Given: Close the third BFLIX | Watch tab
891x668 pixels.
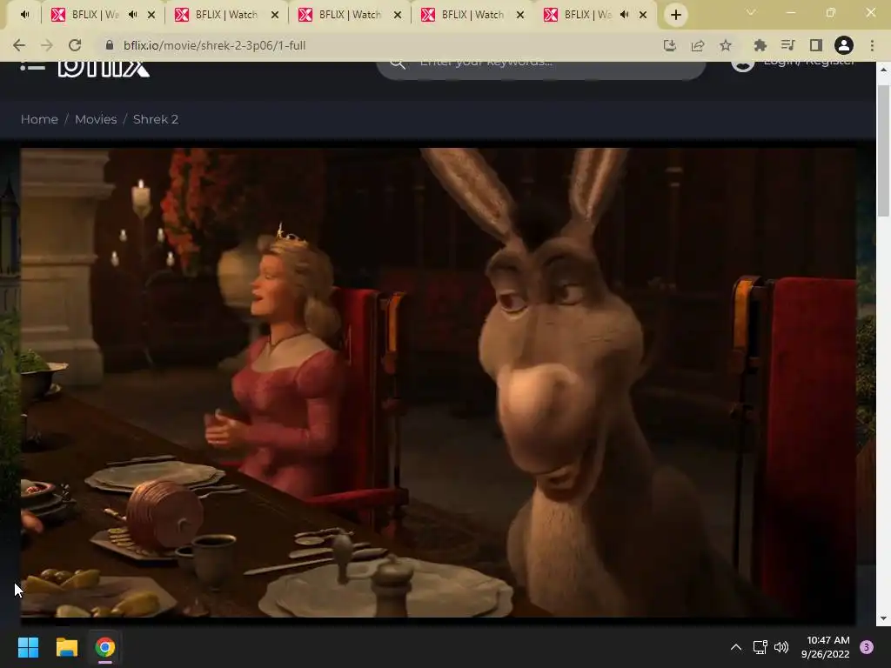Looking at the screenshot, I should point(275,15).
